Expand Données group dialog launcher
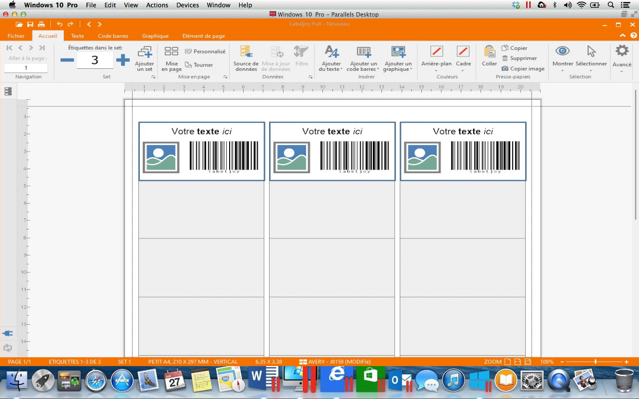Screen dimensions: 639x399 tap(311, 77)
